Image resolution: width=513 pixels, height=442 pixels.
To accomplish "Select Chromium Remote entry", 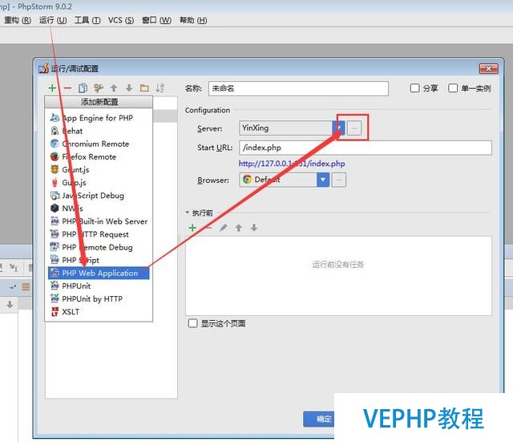I will point(99,144).
